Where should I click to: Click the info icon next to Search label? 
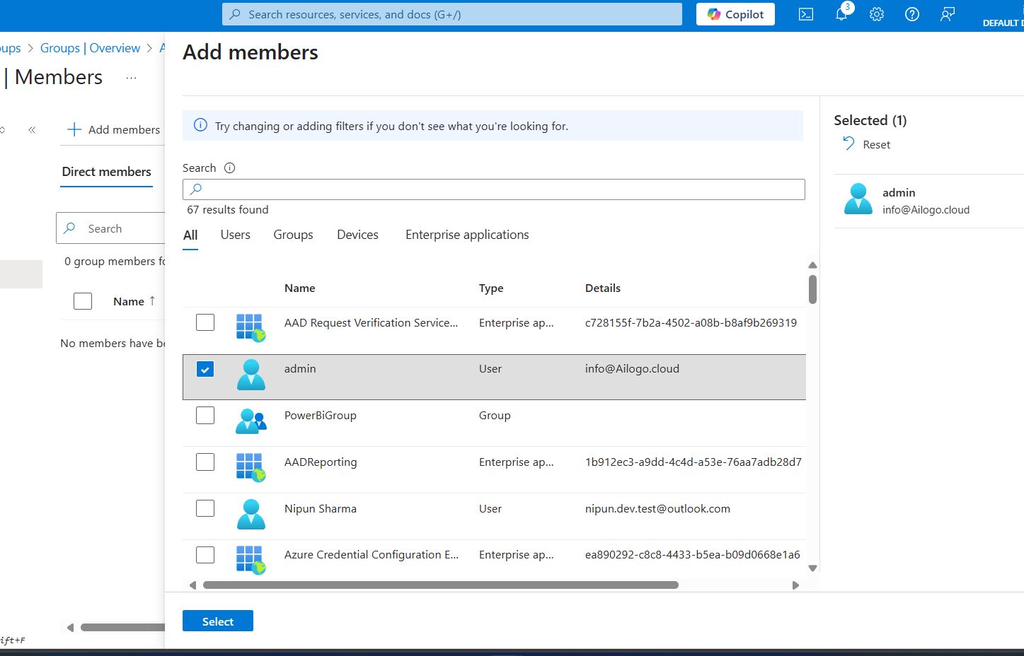pos(229,168)
